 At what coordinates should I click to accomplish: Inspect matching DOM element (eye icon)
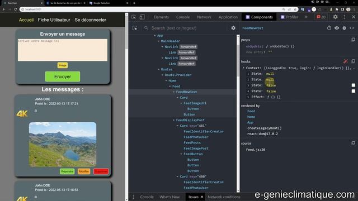[337, 28]
